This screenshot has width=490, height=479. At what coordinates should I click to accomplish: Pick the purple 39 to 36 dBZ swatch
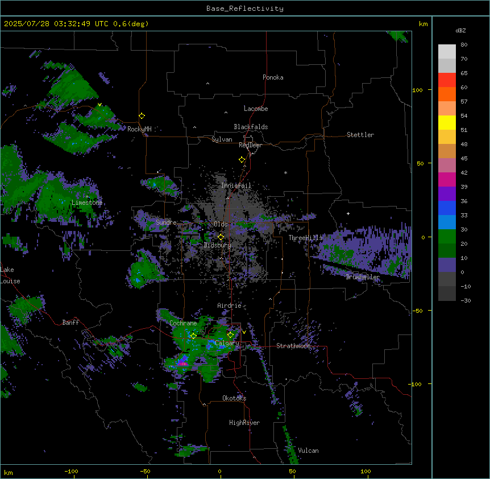coord(447,193)
